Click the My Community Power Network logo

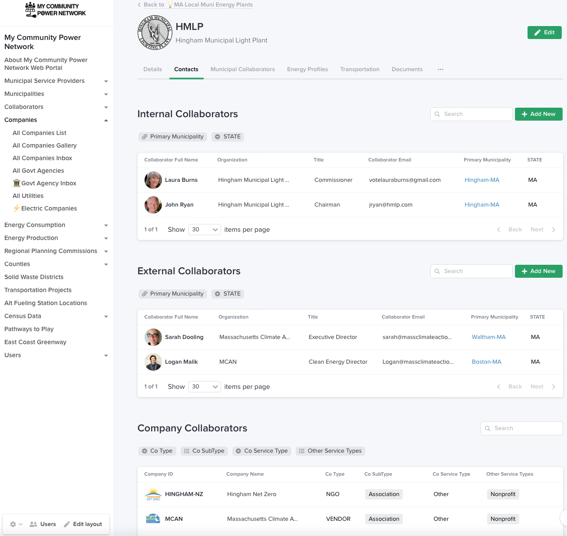click(56, 10)
